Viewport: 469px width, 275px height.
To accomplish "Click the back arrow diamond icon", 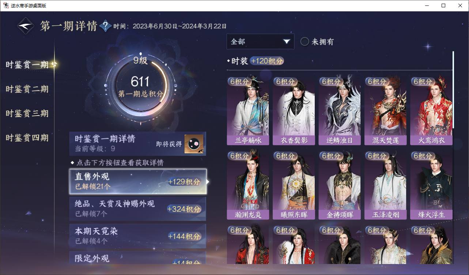I will [26, 26].
